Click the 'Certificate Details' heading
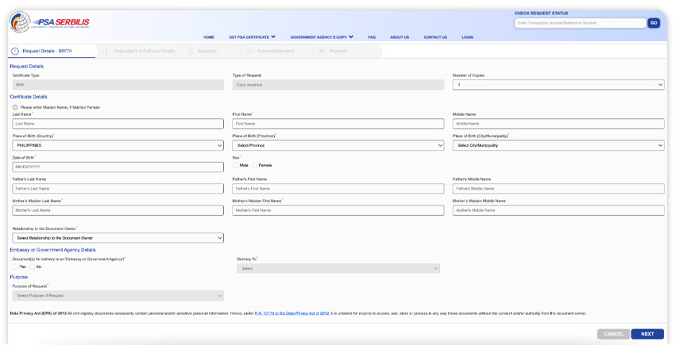Viewport: 675px width, 357px height. [29, 97]
